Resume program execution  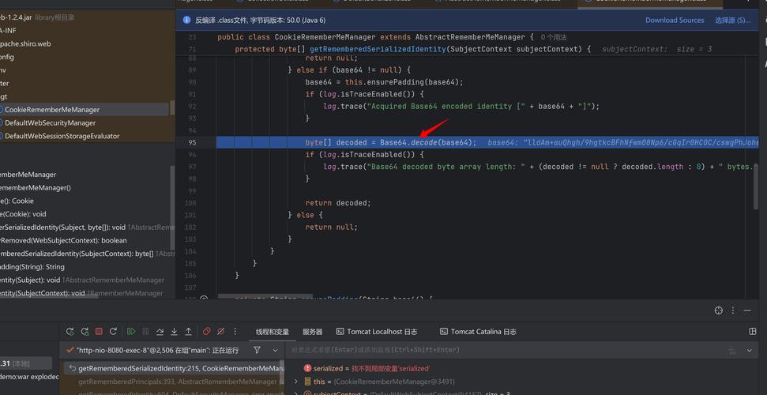pyautogui.click(x=131, y=332)
